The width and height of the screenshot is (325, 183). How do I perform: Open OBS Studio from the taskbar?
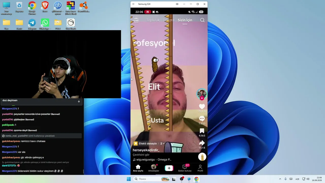[x=182, y=179]
